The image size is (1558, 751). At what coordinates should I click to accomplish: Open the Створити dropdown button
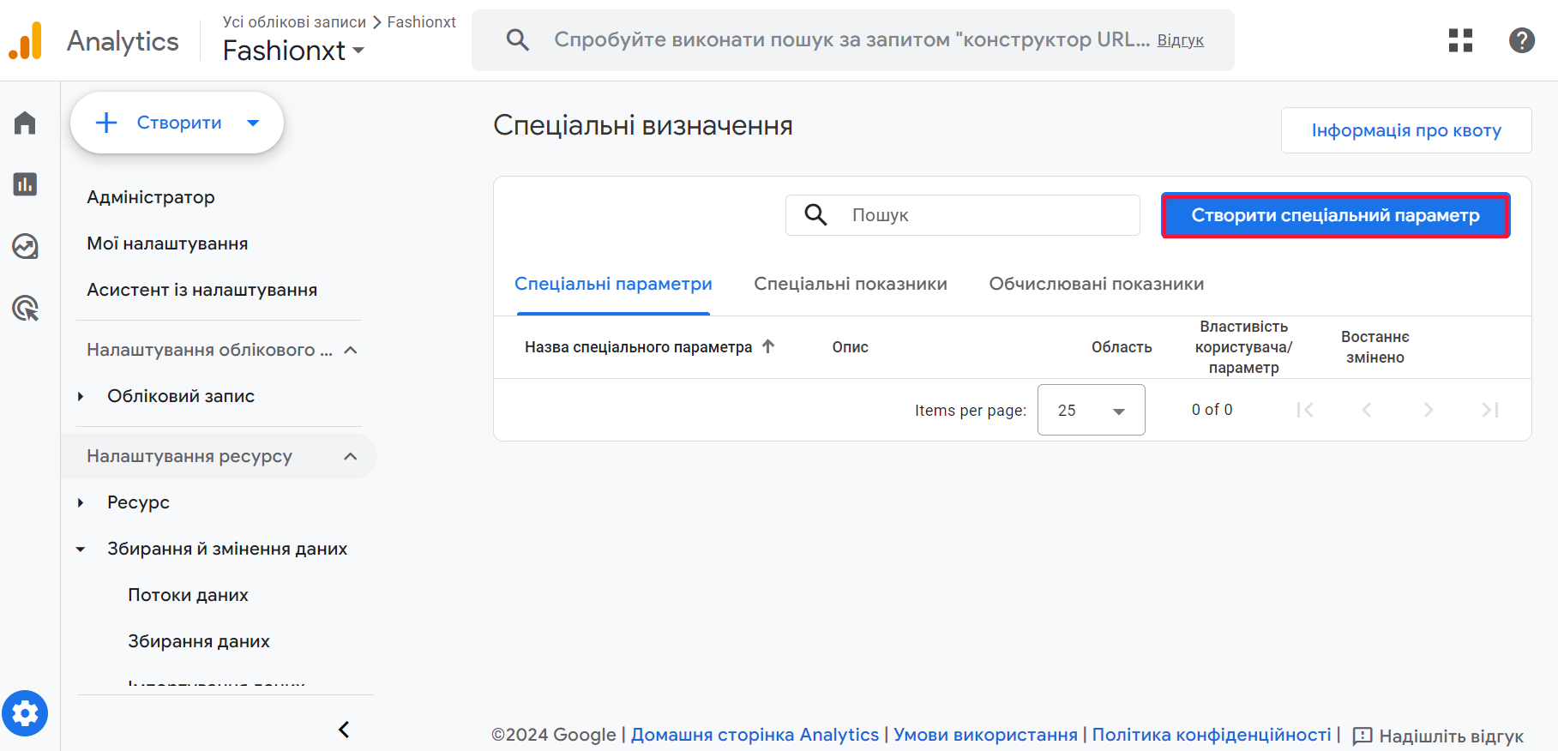point(177,123)
